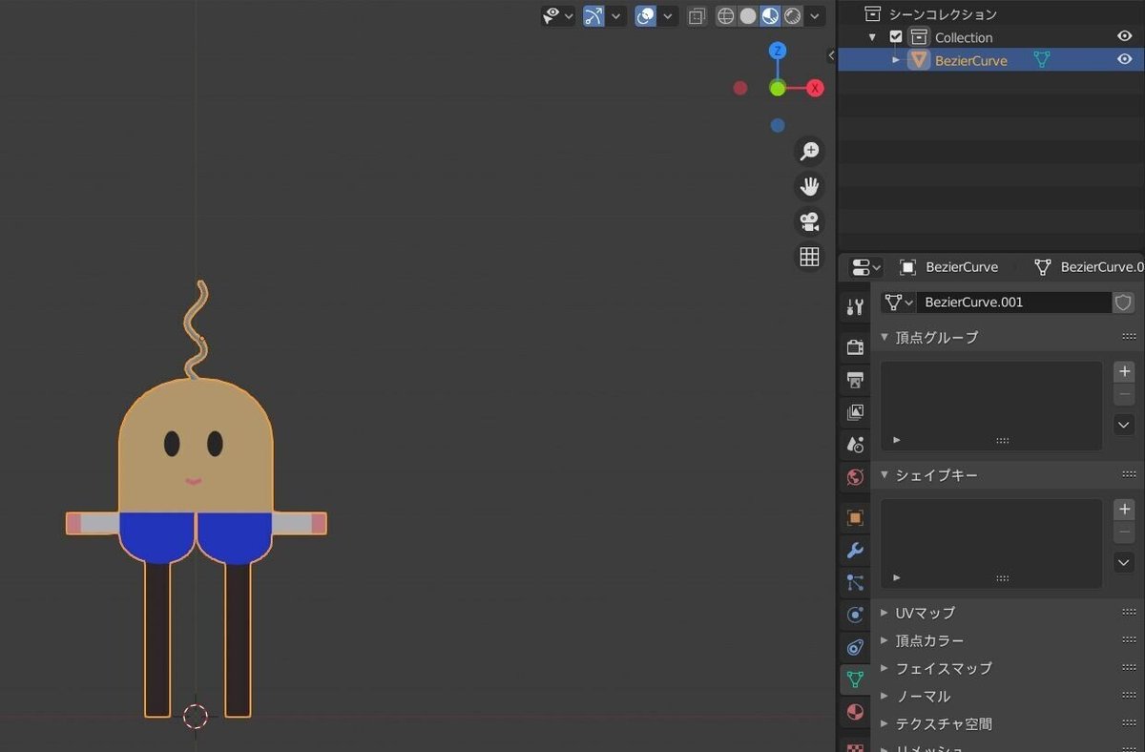This screenshot has height=752, width=1145.
Task: Select rendered viewport shading mode
Action: (x=792, y=16)
